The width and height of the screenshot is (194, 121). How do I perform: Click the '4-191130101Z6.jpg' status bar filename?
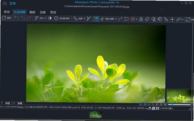(14, 107)
